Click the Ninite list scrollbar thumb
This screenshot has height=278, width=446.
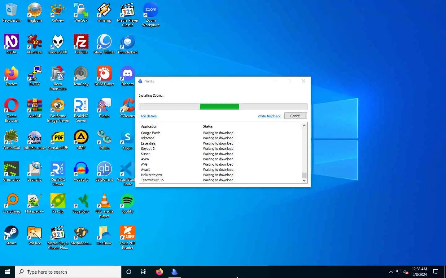point(304,175)
